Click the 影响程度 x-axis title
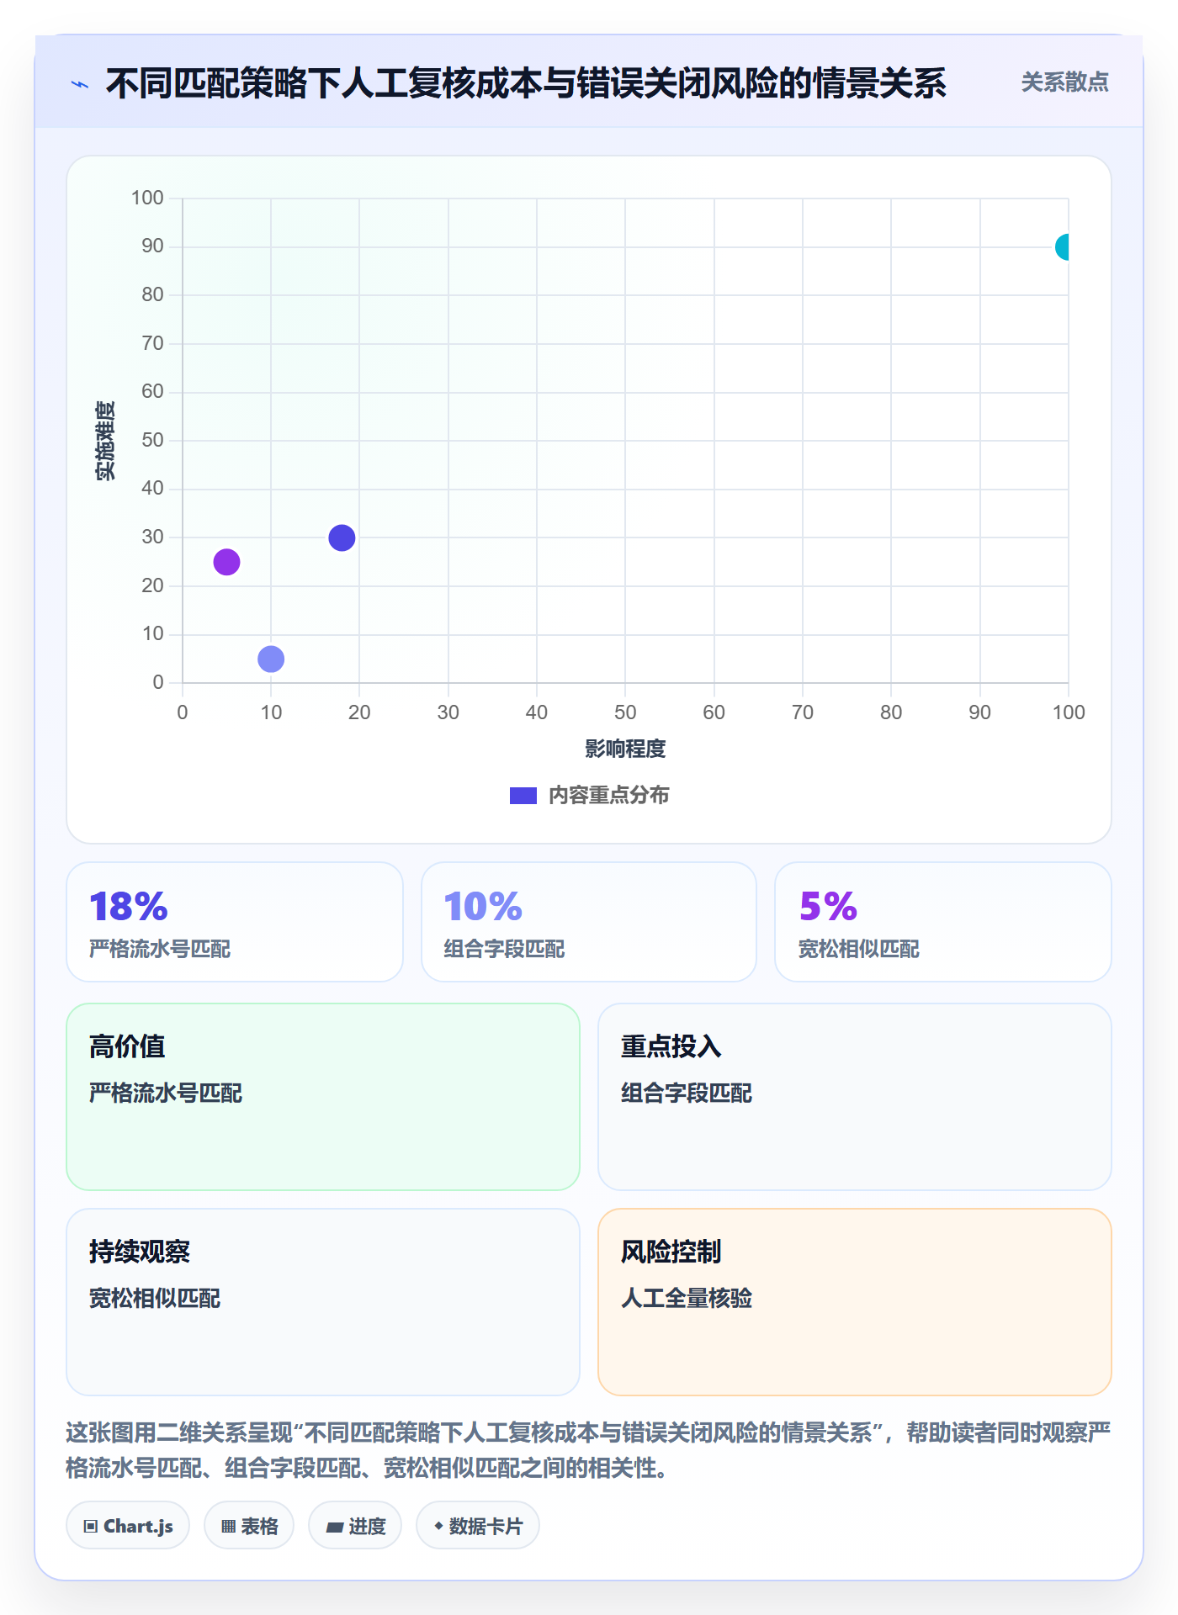 point(625,749)
